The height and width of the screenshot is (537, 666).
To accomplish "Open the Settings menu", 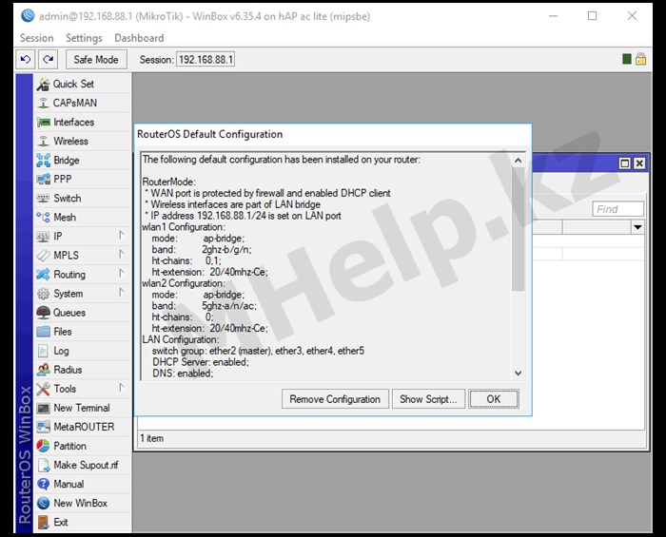I will tap(84, 38).
